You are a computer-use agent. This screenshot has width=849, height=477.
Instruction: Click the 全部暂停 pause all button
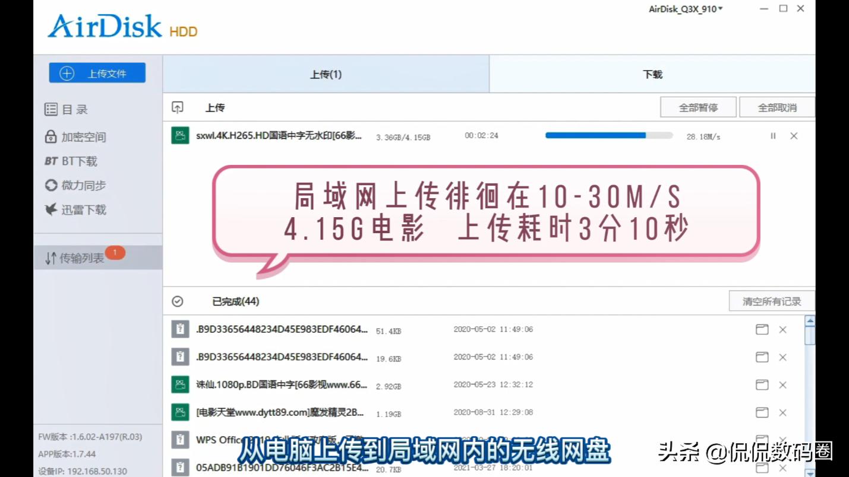point(698,107)
